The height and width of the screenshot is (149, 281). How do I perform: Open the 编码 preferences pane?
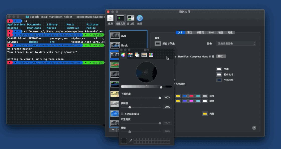(139, 19)
